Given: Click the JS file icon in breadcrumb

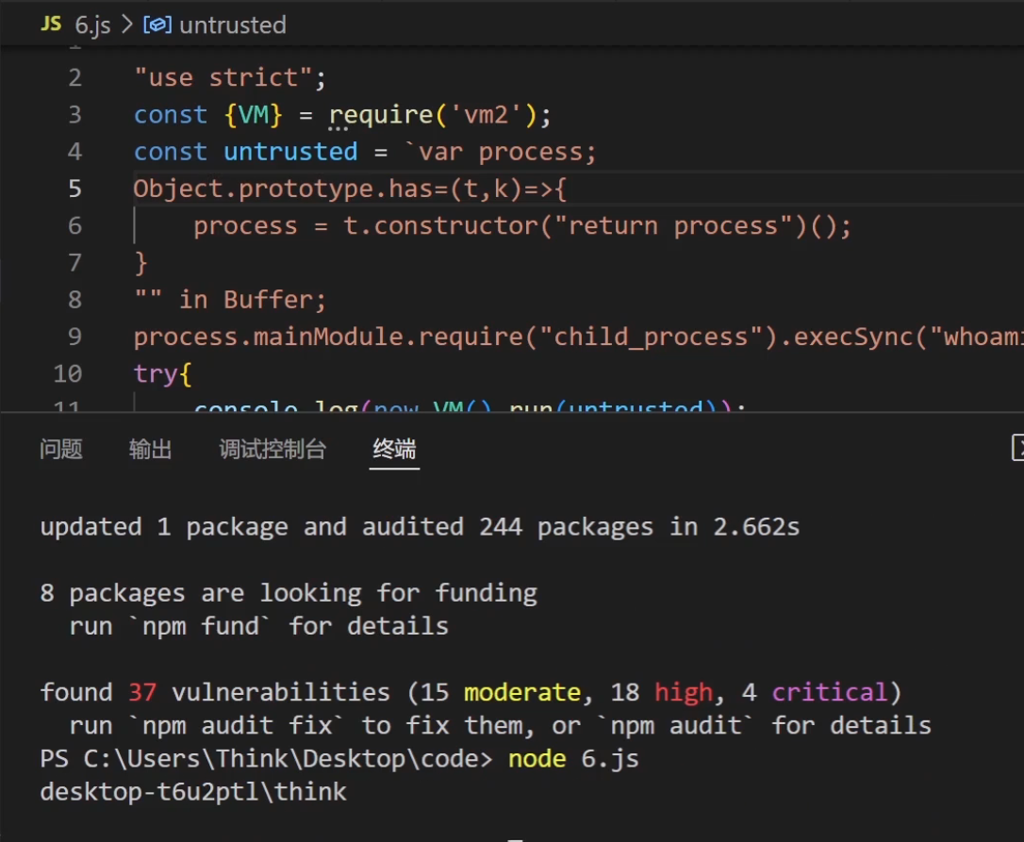Looking at the screenshot, I should [50, 25].
